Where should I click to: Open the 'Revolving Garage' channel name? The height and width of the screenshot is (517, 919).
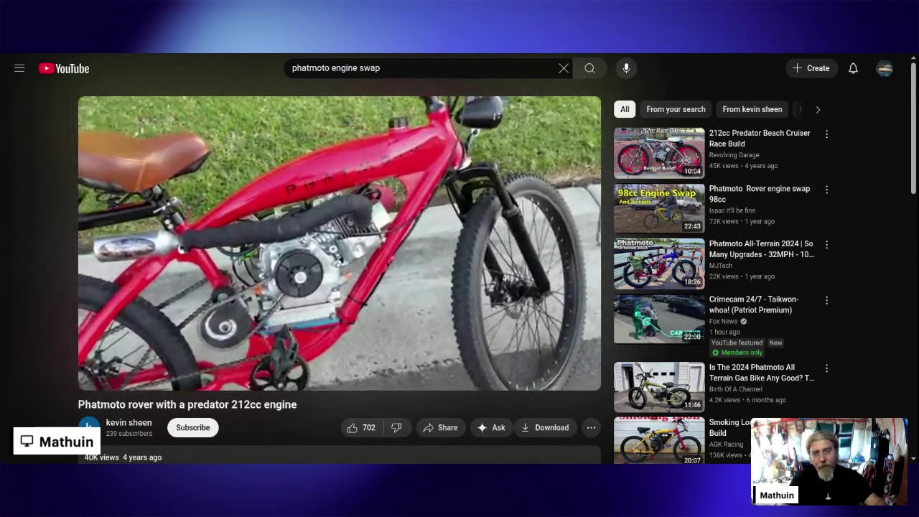click(x=734, y=155)
